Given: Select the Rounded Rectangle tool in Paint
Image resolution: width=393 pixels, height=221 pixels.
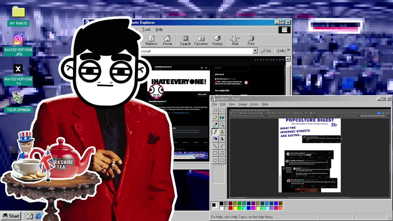Looking at the screenshot, I should (222, 160).
